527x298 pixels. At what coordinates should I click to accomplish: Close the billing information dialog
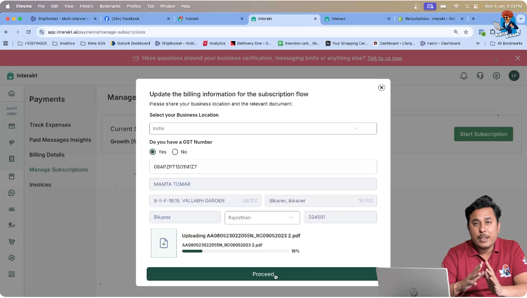pos(381,88)
